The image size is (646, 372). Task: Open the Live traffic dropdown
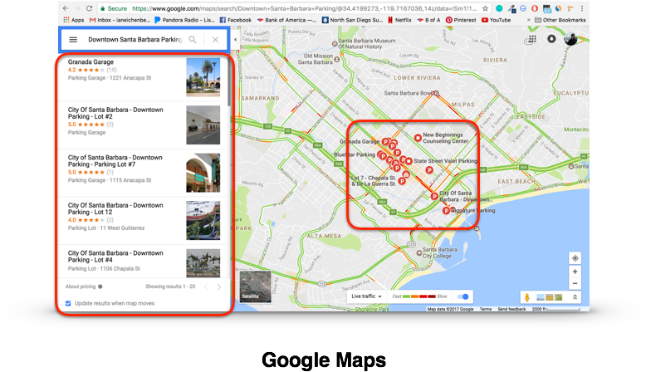coord(366,296)
